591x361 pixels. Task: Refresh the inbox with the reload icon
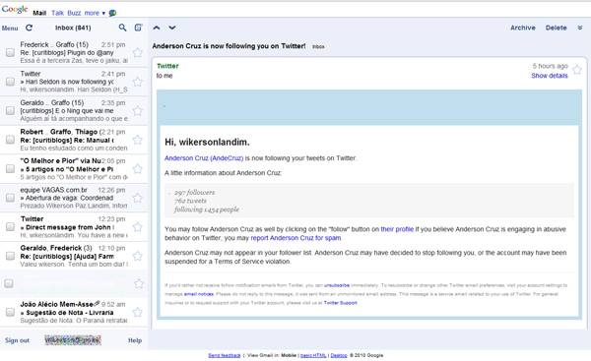(x=29, y=28)
